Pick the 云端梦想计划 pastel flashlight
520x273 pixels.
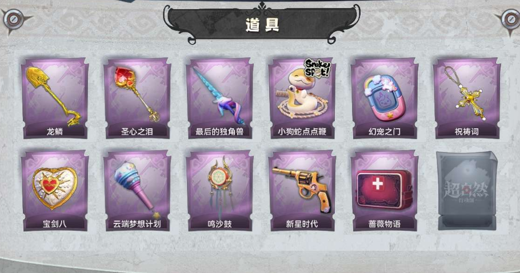click(137, 190)
